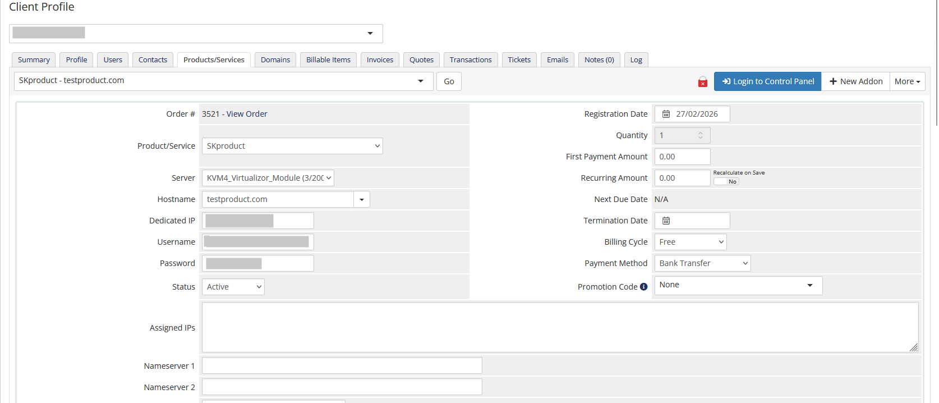Viewport: 939px width, 403px height.
Task: Go to the Notes (0) tab
Action: pos(599,59)
